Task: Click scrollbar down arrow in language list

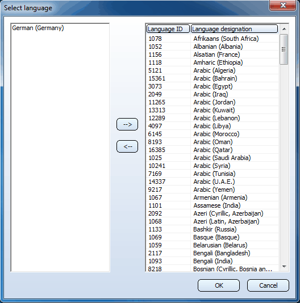Action: [284, 267]
